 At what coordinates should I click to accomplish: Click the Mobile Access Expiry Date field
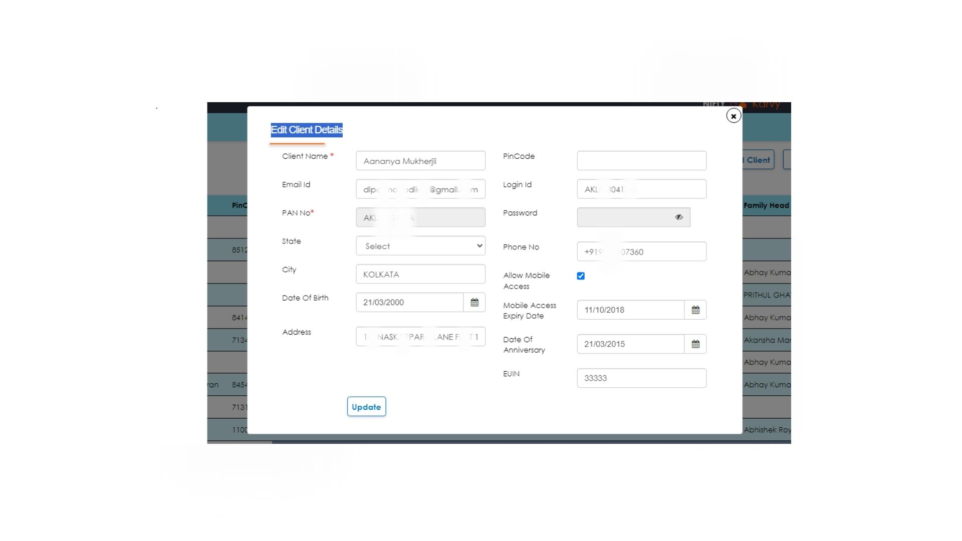(x=631, y=310)
